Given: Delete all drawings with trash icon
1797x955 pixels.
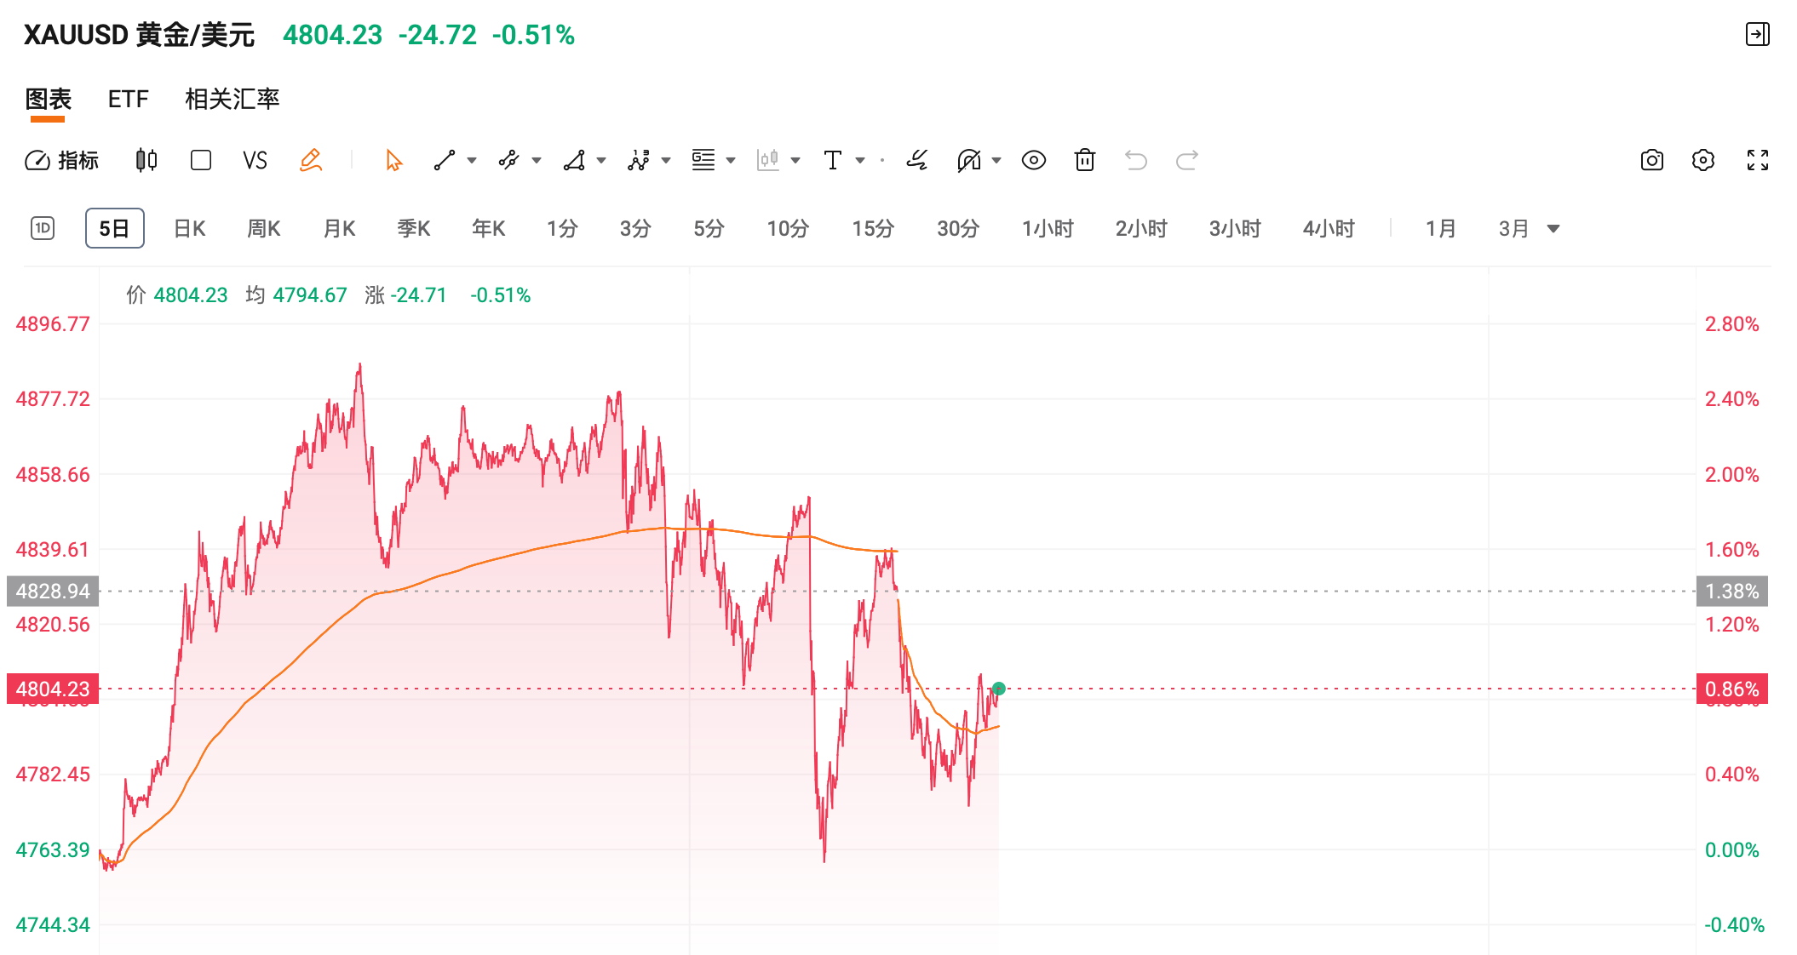Looking at the screenshot, I should 1084,160.
